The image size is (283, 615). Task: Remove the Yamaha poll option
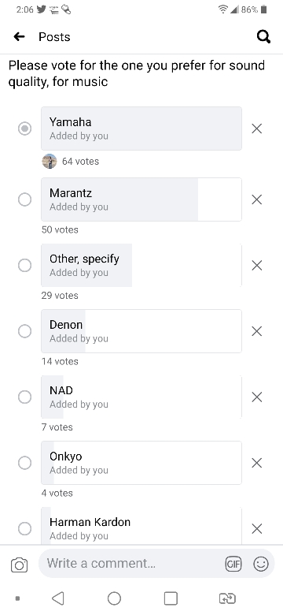[257, 129]
